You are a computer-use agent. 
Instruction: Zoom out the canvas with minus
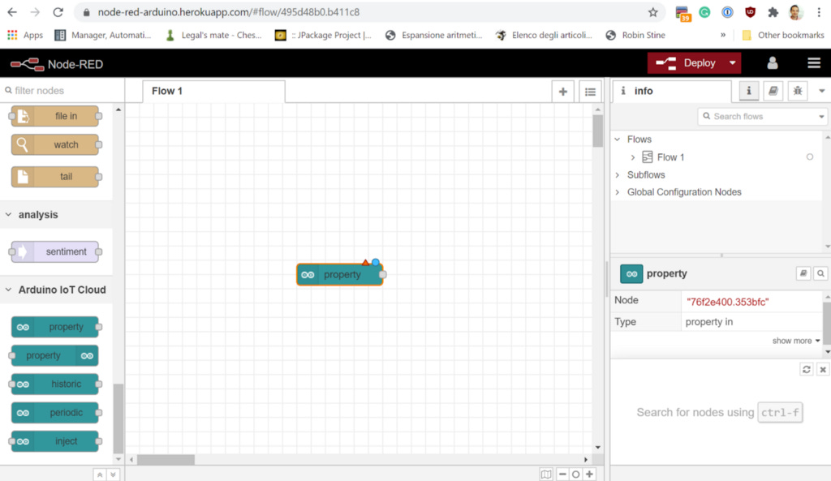(x=562, y=475)
